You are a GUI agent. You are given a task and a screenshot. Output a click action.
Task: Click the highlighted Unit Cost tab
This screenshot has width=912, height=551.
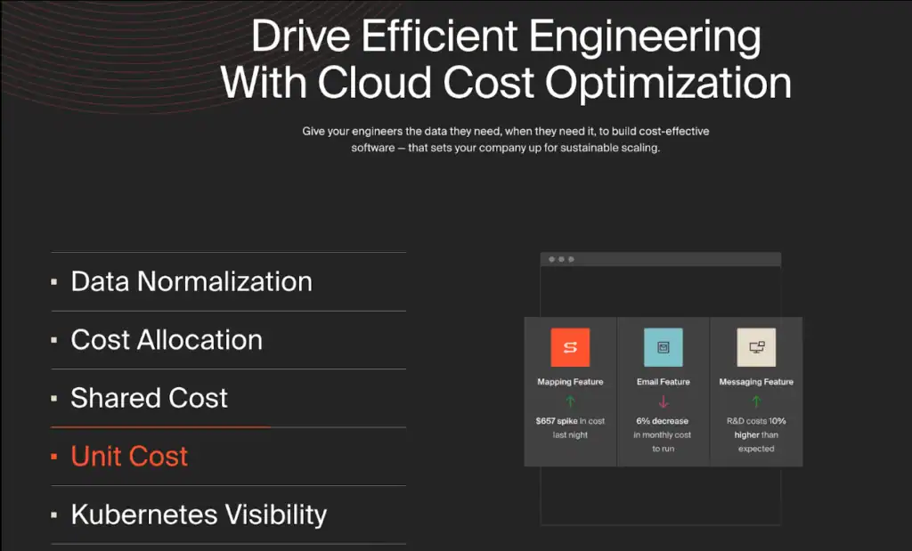tap(229, 457)
